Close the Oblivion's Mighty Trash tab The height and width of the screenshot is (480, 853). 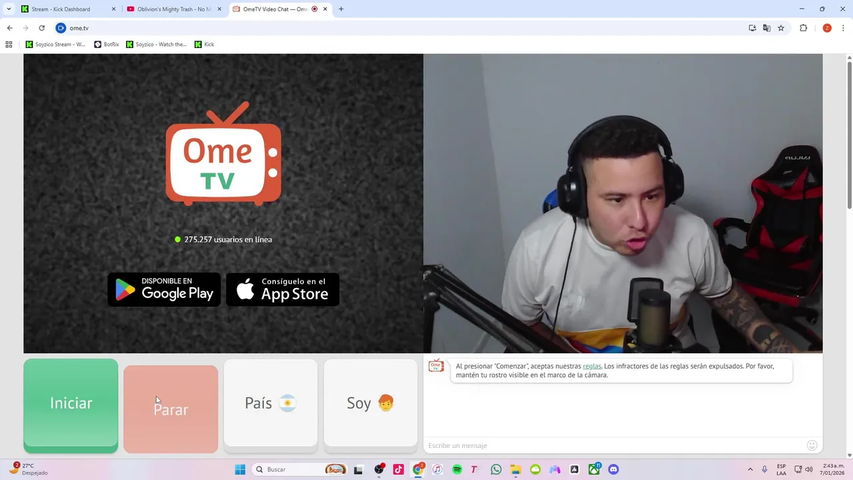[219, 9]
